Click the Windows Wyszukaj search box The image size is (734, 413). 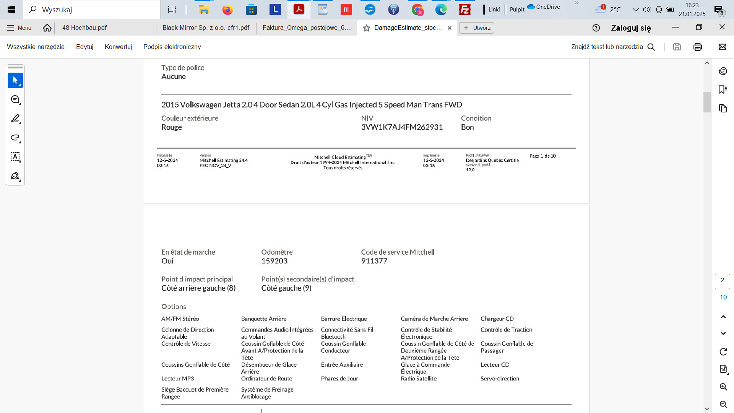pyautogui.click(x=92, y=10)
